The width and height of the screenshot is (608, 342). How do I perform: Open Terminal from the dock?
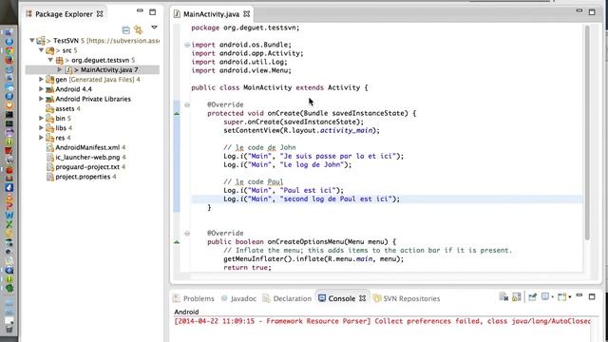point(9,115)
